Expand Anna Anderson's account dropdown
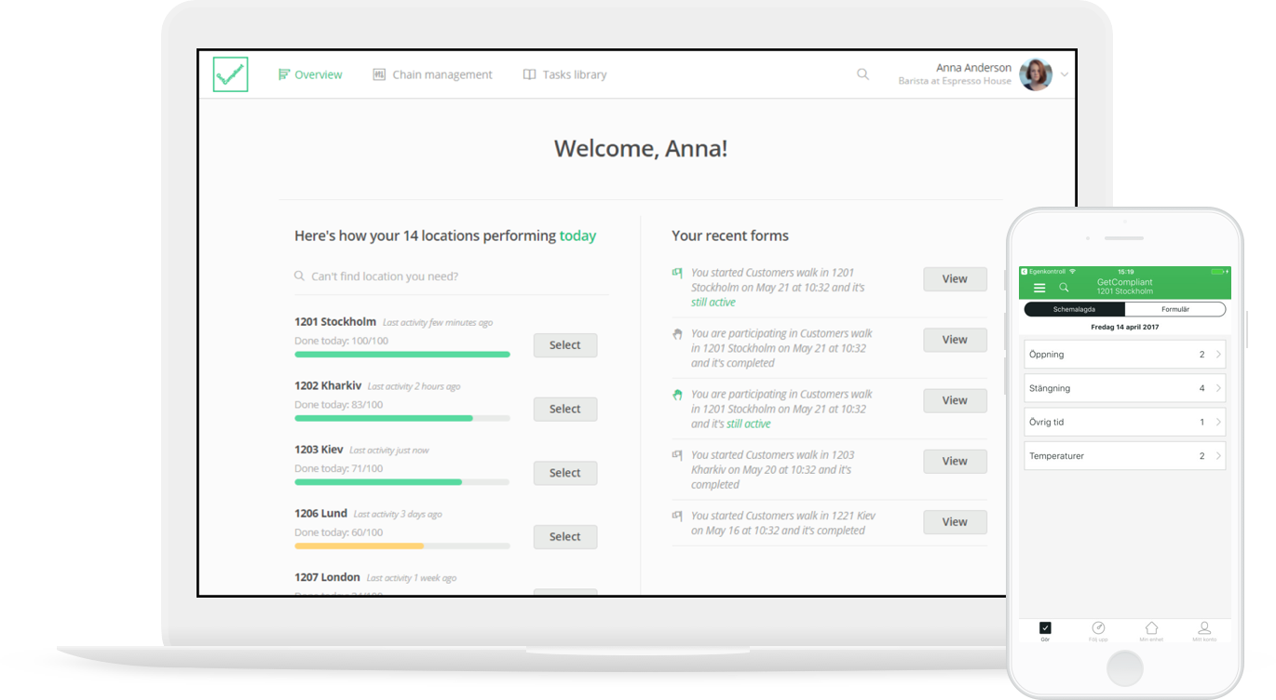Screen dimensions: 1276x700 tap(1063, 74)
